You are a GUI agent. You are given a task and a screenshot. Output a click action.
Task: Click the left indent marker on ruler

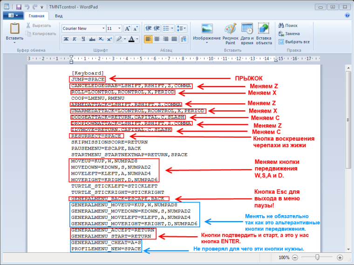click(x=71, y=60)
